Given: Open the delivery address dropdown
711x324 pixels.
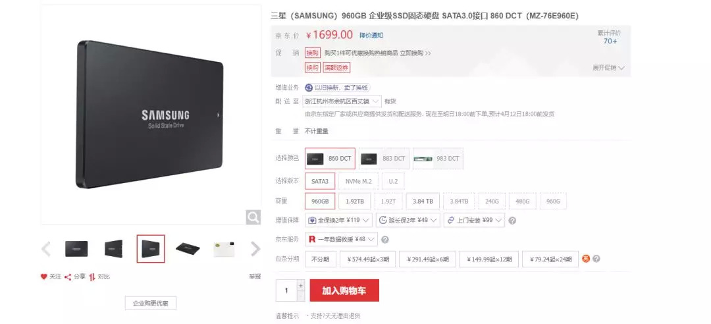Looking at the screenshot, I should tap(342, 101).
